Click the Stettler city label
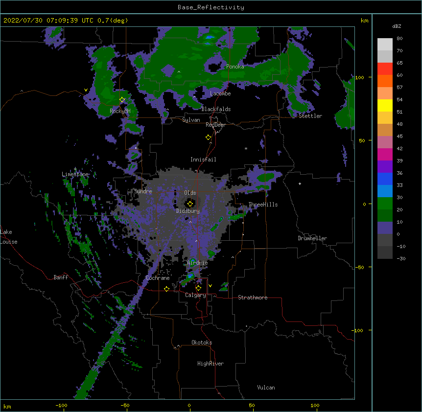The image size is (422, 412). 310,116
